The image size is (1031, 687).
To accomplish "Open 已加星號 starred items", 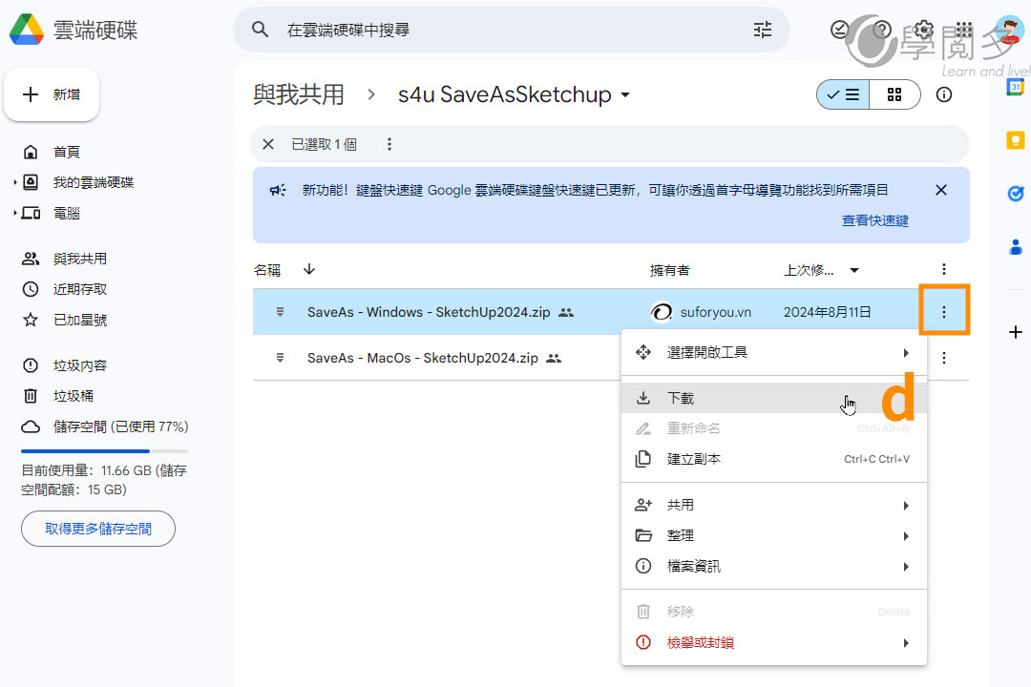I will click(80, 321).
